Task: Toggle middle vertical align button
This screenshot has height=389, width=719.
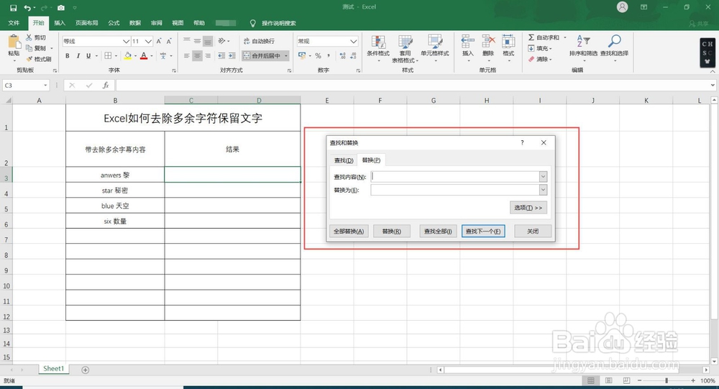Action: pyautogui.click(x=197, y=41)
